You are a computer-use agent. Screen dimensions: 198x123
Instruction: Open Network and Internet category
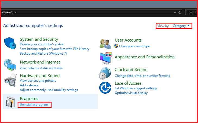click(40, 62)
